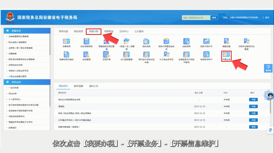Open 增值税专用发票电子化专栏 link
The image size is (274, 153).
point(21,122)
